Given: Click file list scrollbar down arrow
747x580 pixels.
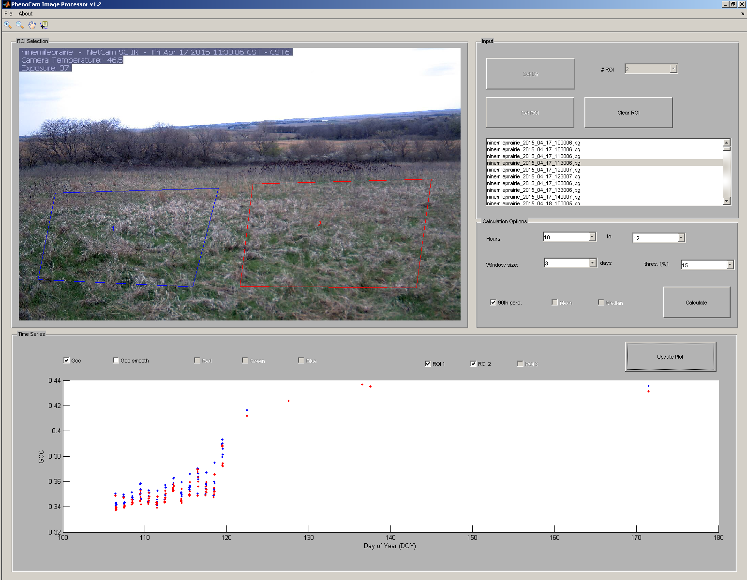Looking at the screenshot, I should coord(726,201).
